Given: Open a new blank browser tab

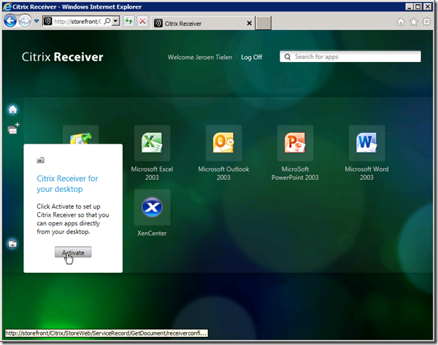Looking at the screenshot, I should pyautogui.click(x=264, y=23).
